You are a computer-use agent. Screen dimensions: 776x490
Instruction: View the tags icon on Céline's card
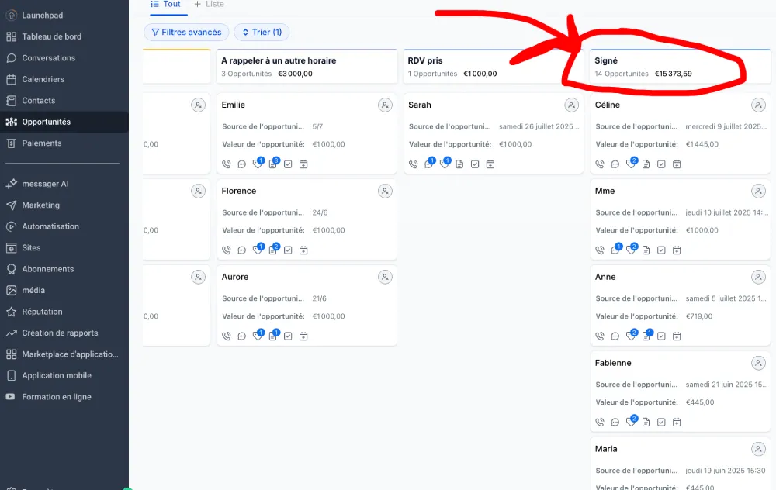tap(630, 164)
